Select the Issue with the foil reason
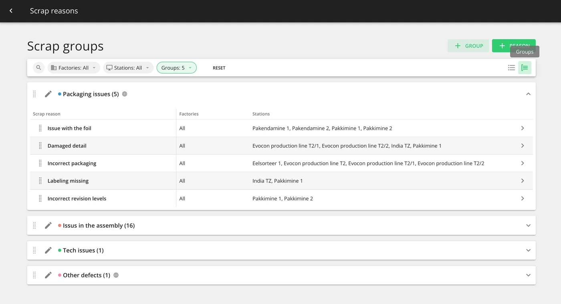561x304 pixels. point(69,128)
